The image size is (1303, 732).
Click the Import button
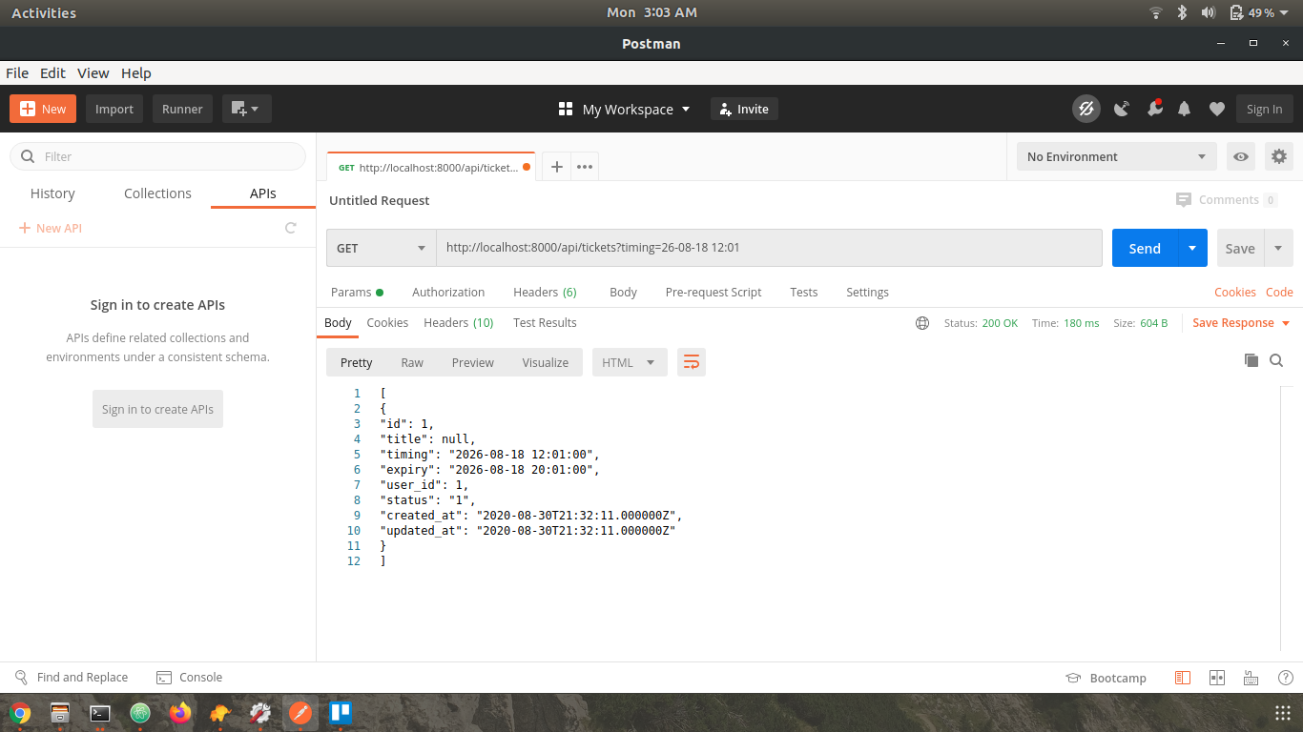[114, 109]
